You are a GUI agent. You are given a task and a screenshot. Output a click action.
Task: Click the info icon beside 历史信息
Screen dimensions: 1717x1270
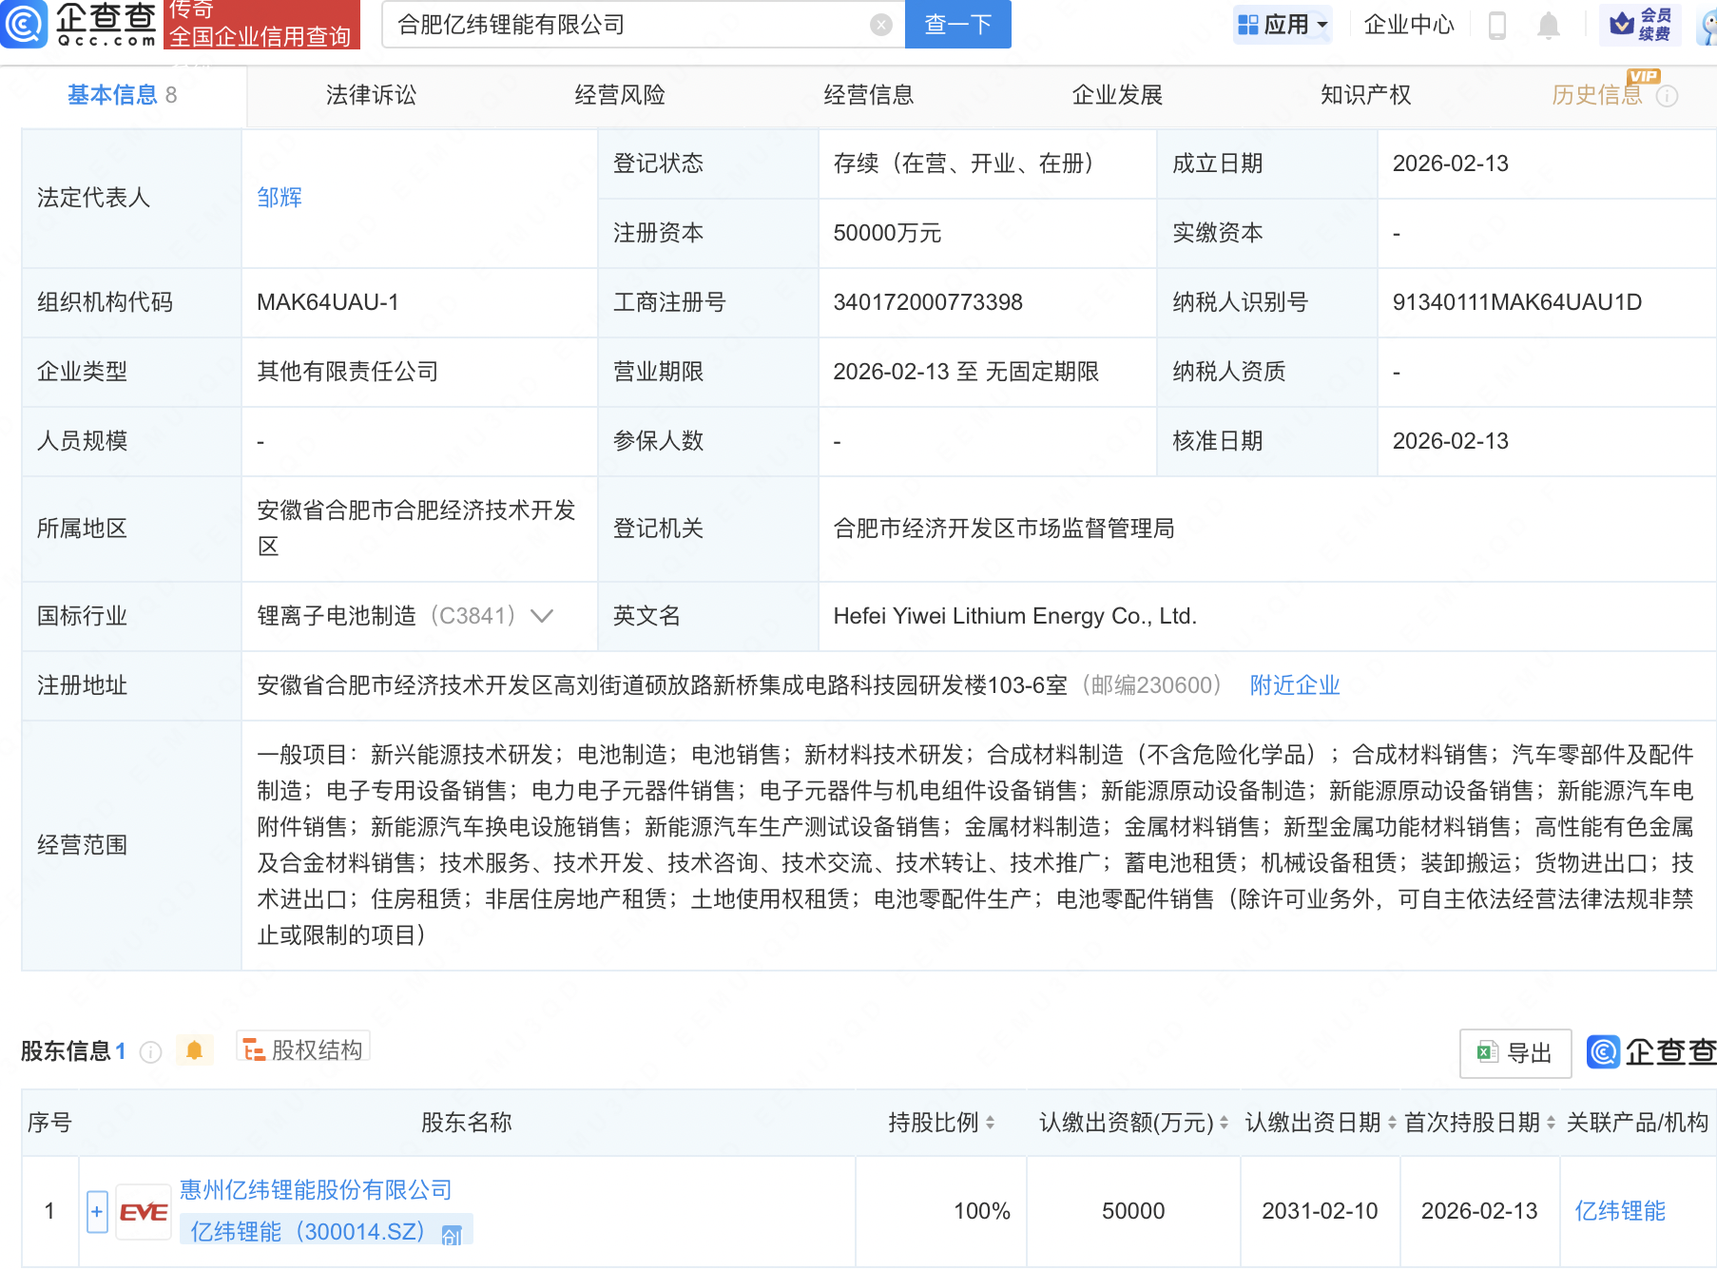(x=1668, y=96)
